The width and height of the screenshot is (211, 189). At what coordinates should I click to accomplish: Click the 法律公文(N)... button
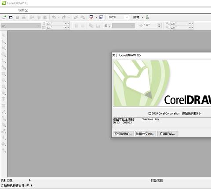145,134
